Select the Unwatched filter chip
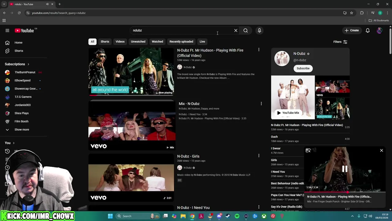This screenshot has height=221, width=392. (x=138, y=41)
